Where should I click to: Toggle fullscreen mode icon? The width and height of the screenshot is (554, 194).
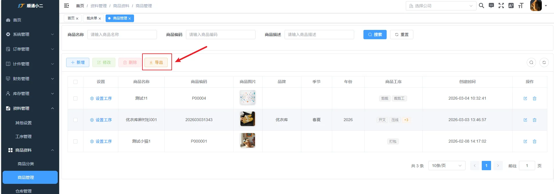pyautogui.click(x=501, y=6)
